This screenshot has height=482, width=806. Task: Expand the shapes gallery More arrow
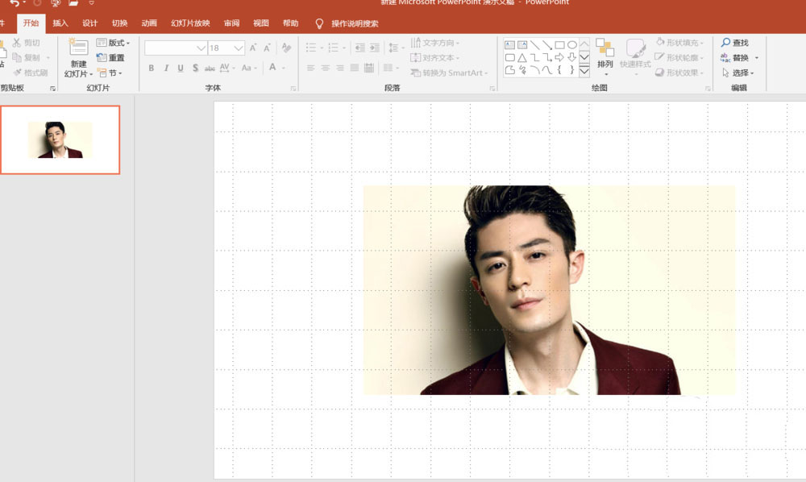click(584, 72)
